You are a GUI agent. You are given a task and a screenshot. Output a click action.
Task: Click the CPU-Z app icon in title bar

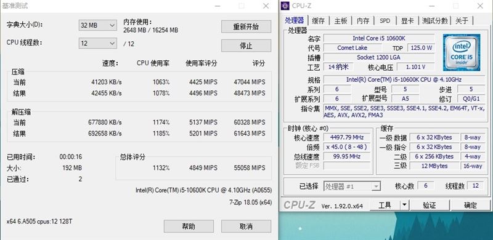pyautogui.click(x=285, y=6)
